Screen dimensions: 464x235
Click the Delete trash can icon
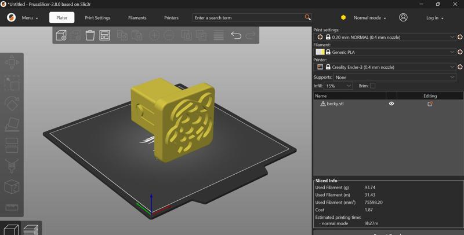coord(90,35)
